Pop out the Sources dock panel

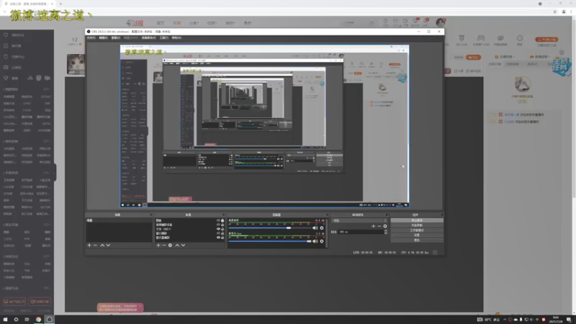223,215
